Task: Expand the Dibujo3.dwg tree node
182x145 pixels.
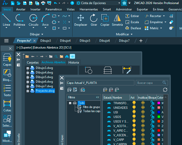Action: (x=28, y=68)
